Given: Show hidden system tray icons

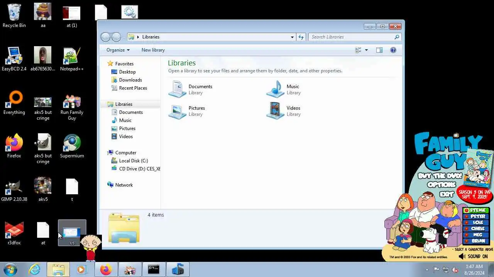Looking at the screenshot, I should [427, 270].
